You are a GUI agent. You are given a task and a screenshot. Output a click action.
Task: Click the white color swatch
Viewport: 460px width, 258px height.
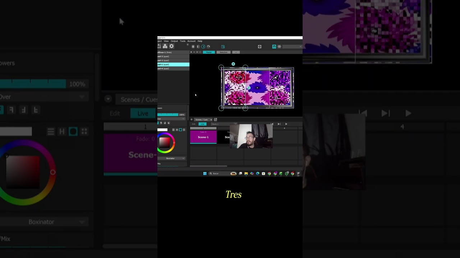(162, 130)
